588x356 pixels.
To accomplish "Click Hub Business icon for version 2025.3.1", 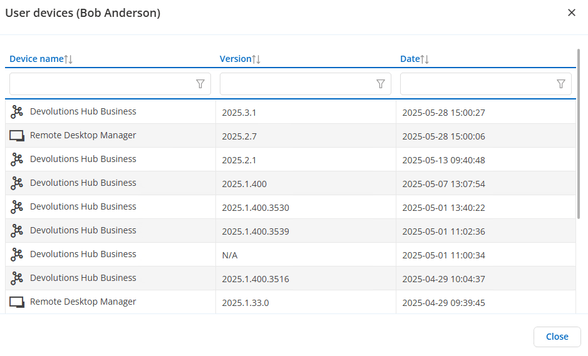I will pyautogui.click(x=17, y=112).
